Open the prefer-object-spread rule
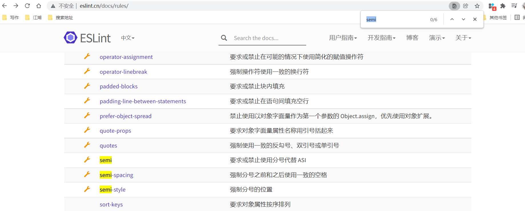 pos(126,116)
